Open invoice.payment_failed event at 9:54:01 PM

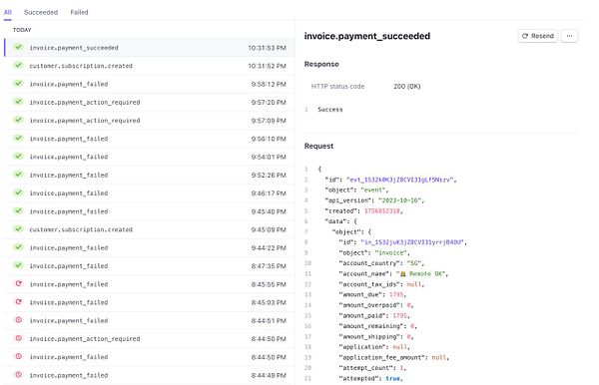point(150,157)
